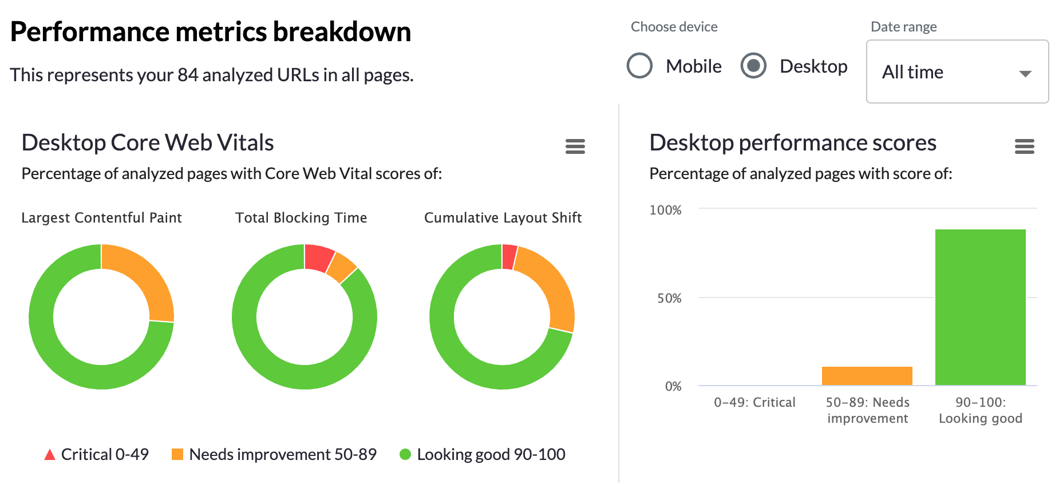The image size is (1059, 484).
Task: Open the All time date range dropdown
Action: tap(957, 72)
